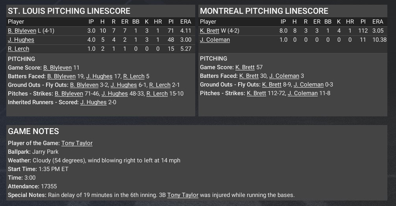
Task: Open J. Coleman in Montreal linescore table
Action: click(215, 40)
